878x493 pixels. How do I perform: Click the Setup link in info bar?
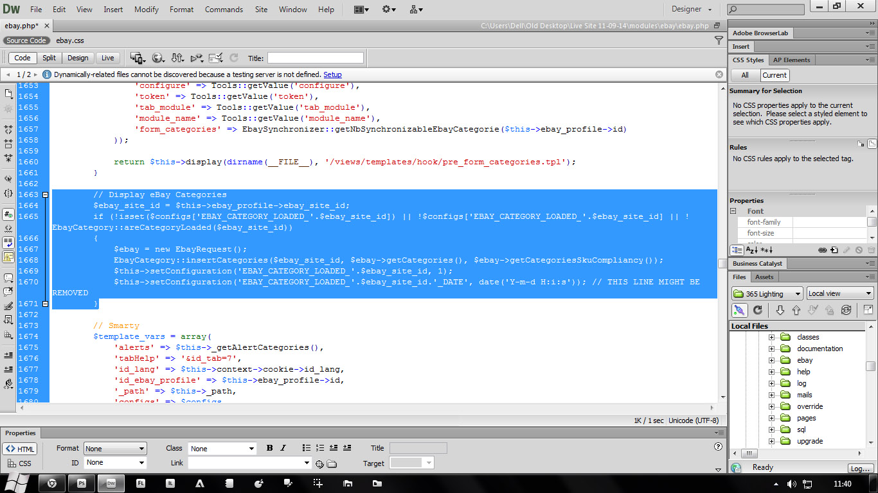[332, 74]
